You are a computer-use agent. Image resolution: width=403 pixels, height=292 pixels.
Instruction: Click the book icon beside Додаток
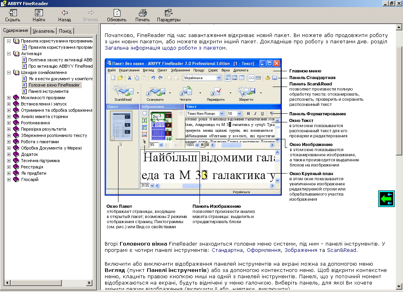[16, 154]
